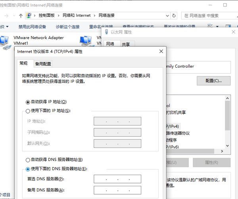
Task: Click the 以太网 属性 title icon
Action: (107, 32)
